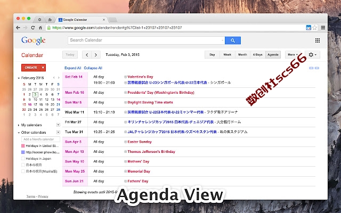Click Collapse All link
This screenshot has width=341, height=213.
click(93, 68)
